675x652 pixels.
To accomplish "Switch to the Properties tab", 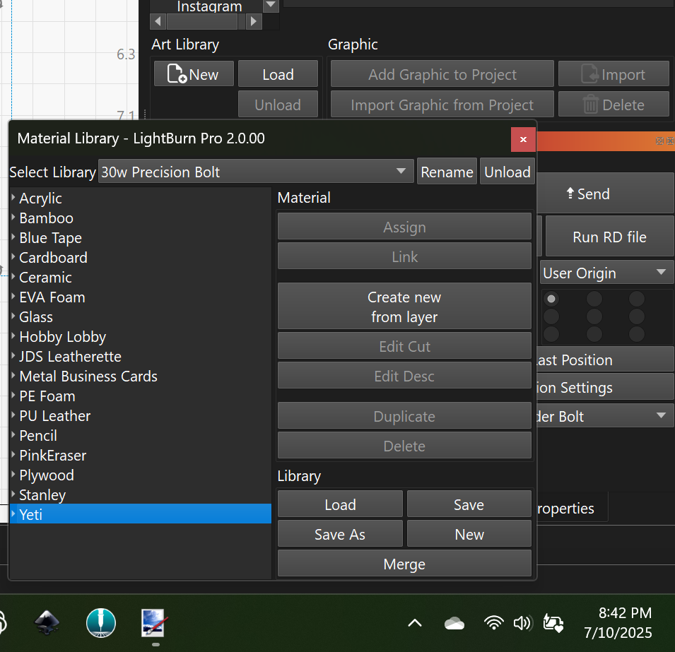I will pos(572,508).
